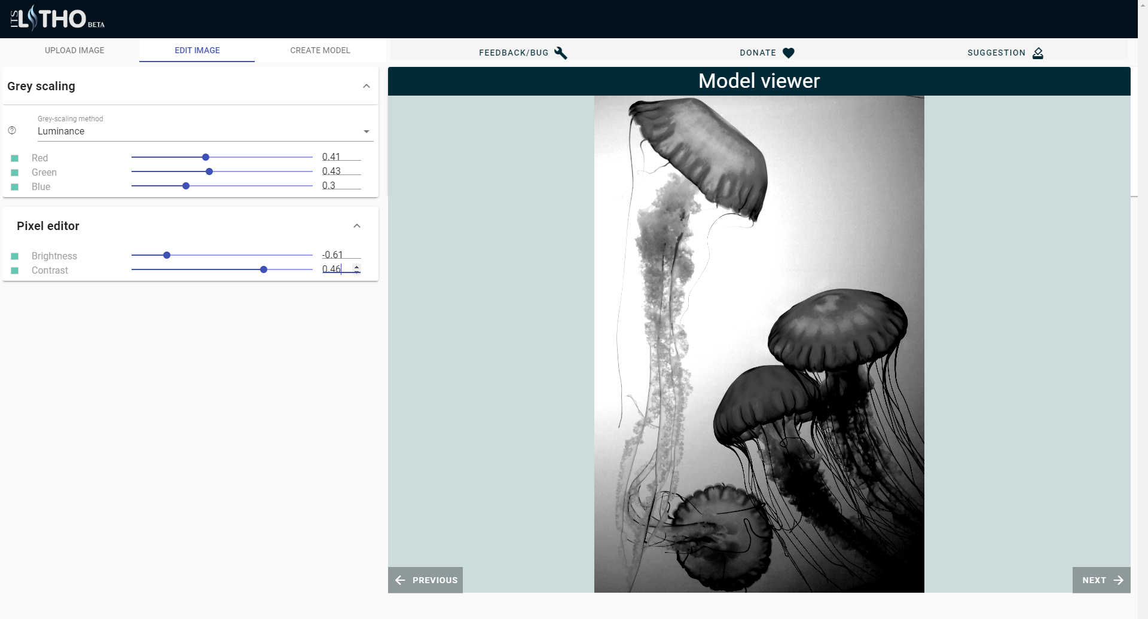The image size is (1148, 619).
Task: Click the suggestion box icon in the header
Action: [1038, 53]
